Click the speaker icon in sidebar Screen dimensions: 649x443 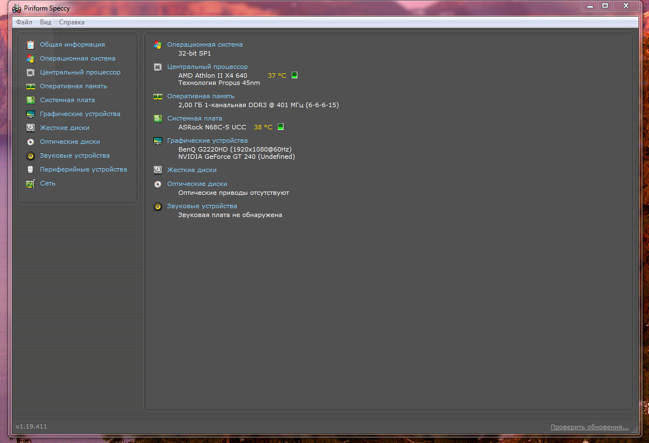(x=30, y=156)
